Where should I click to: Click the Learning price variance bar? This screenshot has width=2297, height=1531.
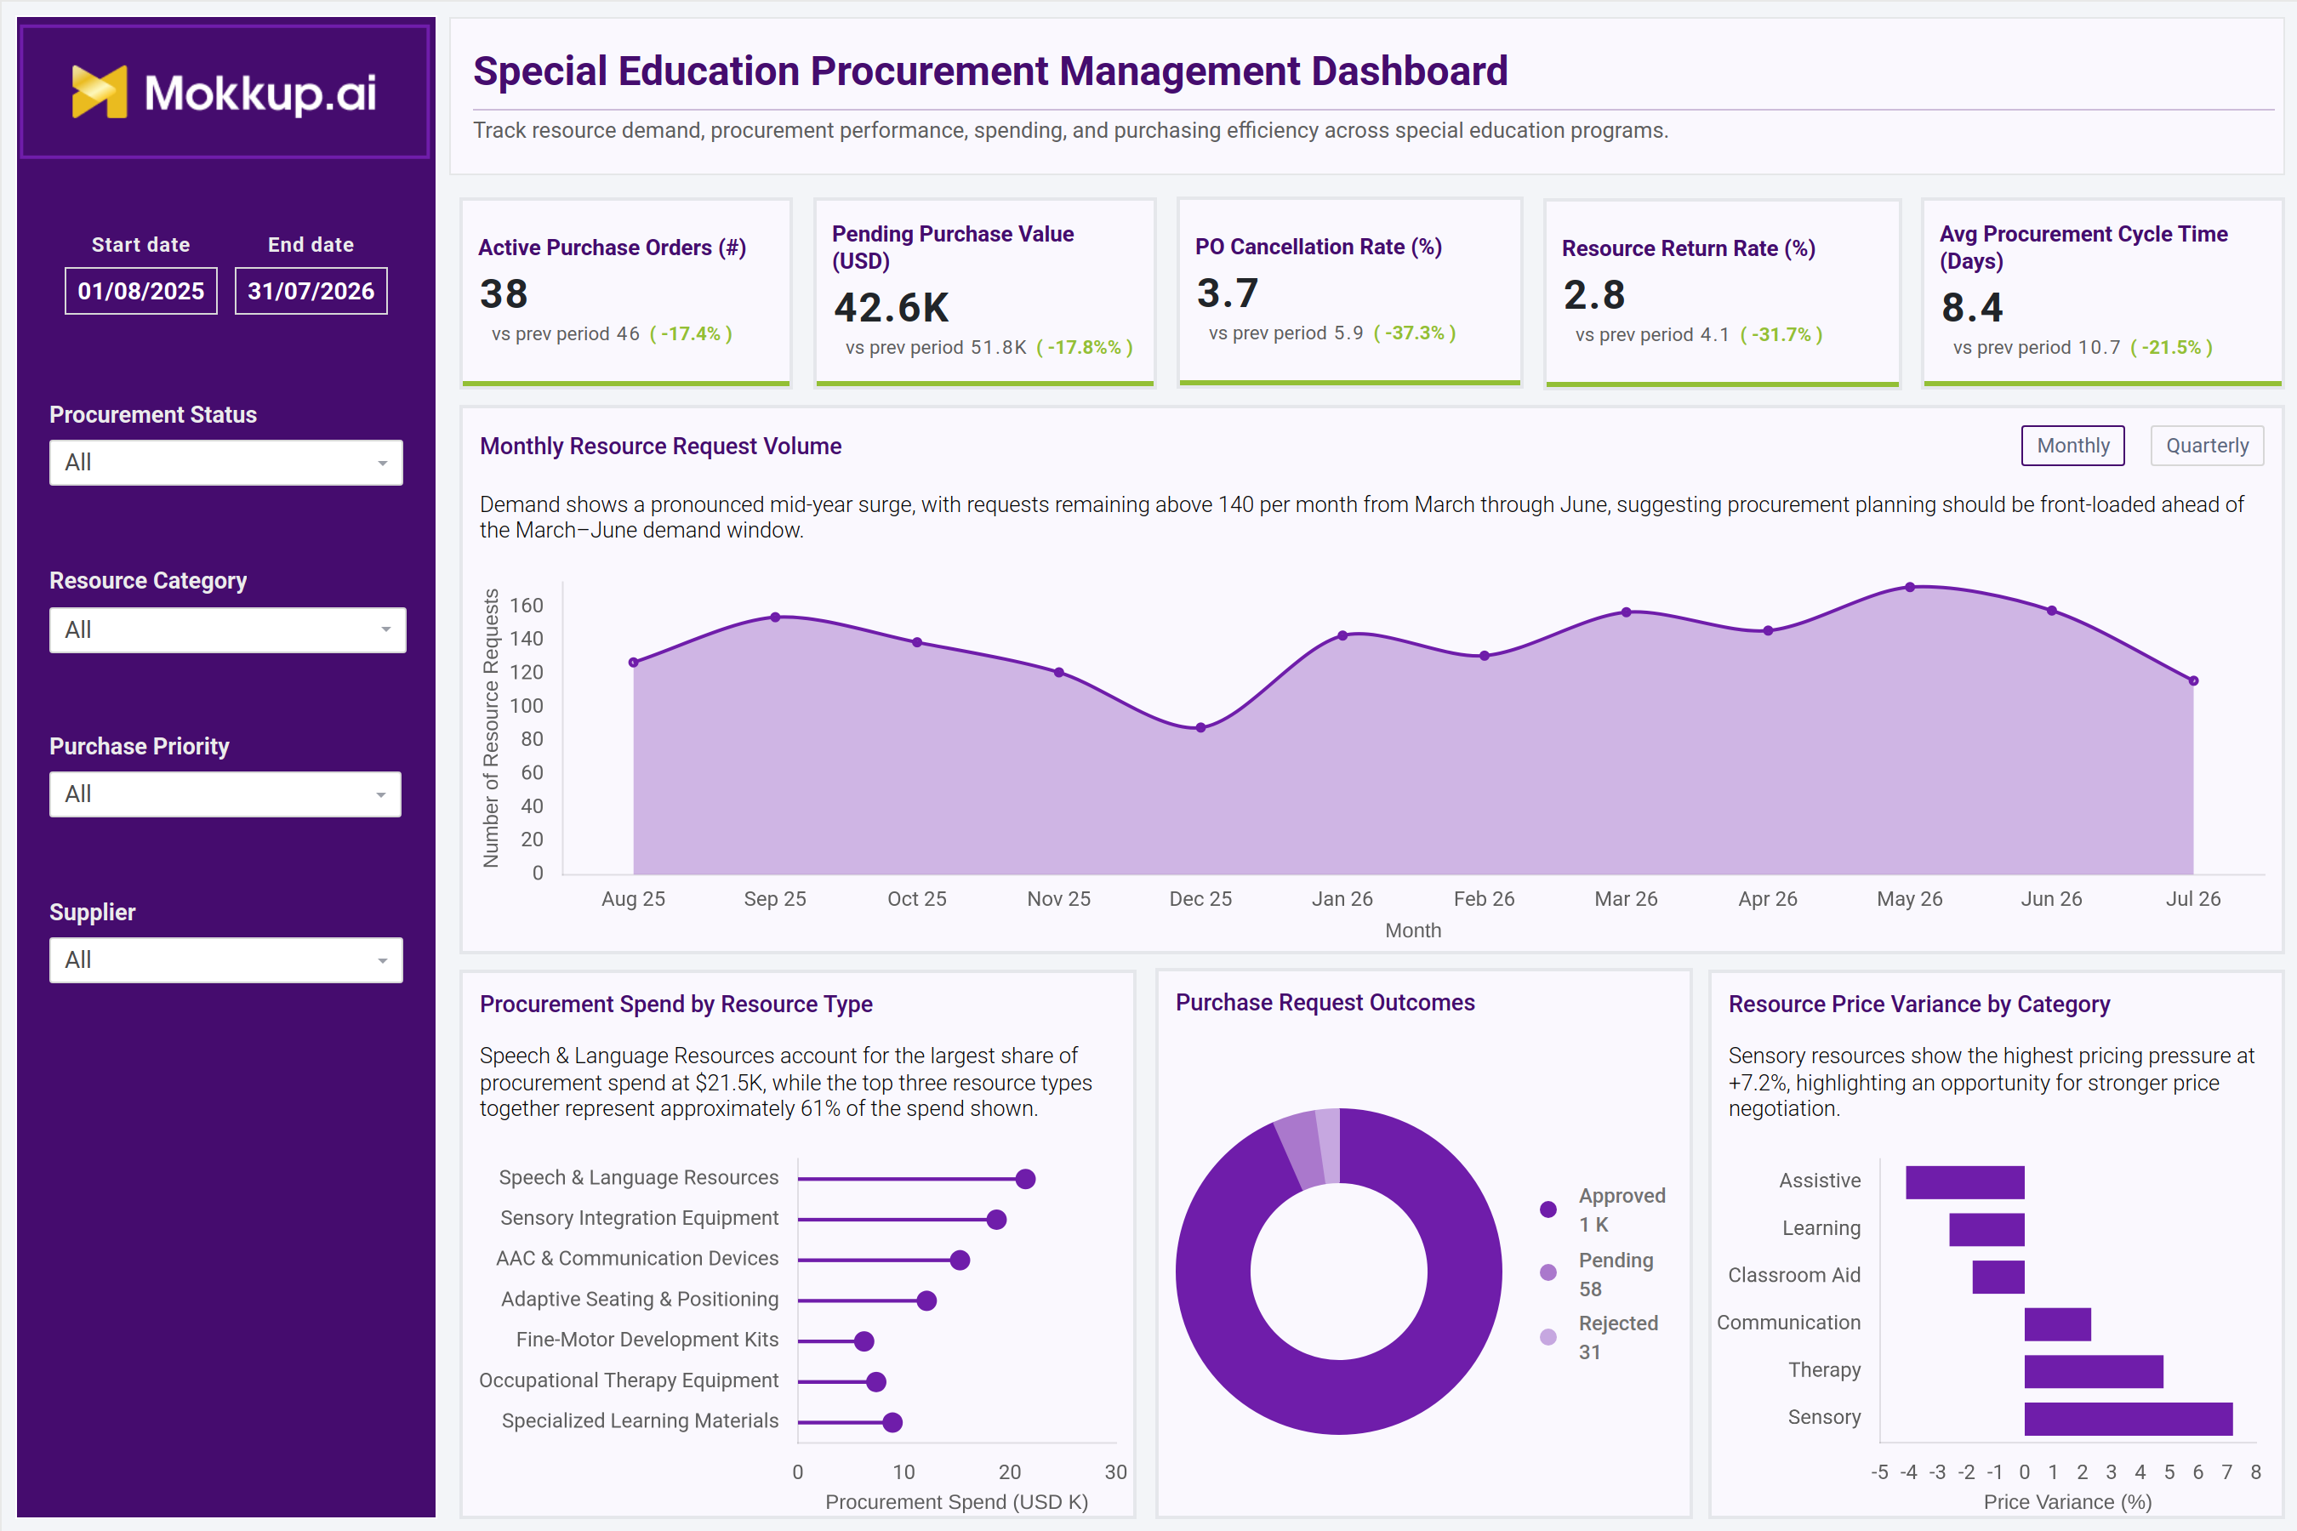[x=1986, y=1230]
